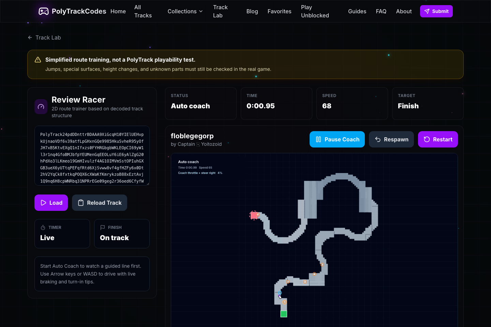491x327 pixels.
Task: Open the Track Lab nav item
Action: click(x=220, y=11)
